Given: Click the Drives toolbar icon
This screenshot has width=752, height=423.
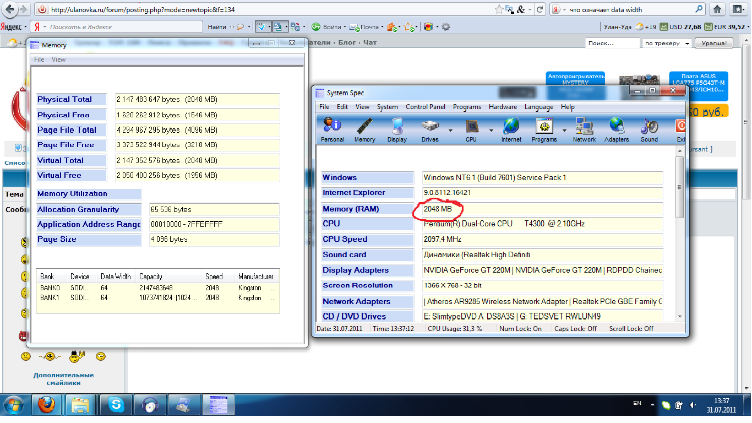Looking at the screenshot, I should point(429,129).
